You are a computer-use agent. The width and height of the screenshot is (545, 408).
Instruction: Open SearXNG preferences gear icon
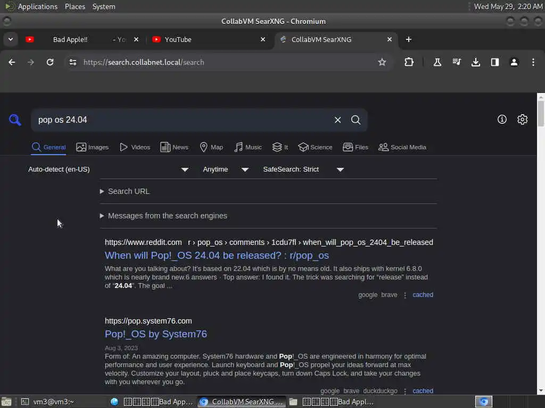(x=523, y=120)
